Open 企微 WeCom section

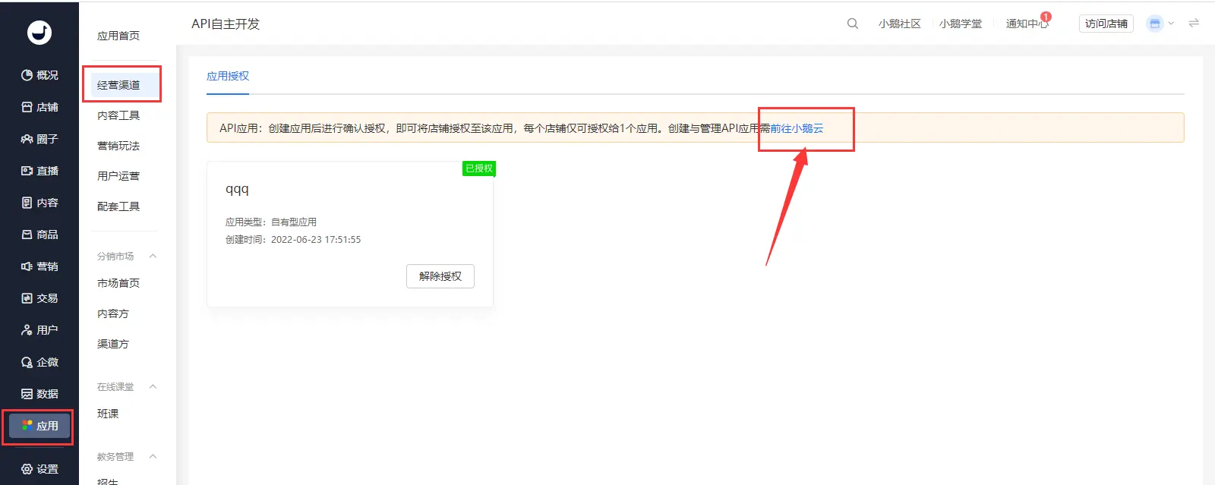tap(39, 362)
